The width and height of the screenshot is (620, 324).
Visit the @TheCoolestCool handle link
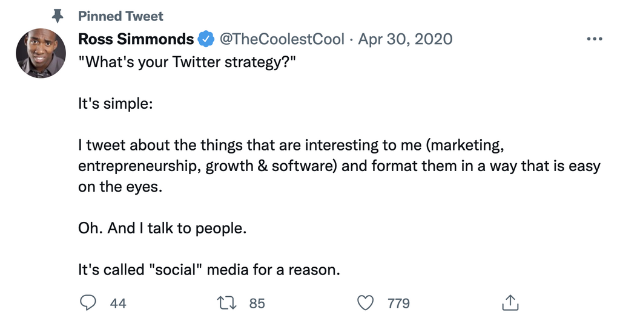click(x=281, y=39)
